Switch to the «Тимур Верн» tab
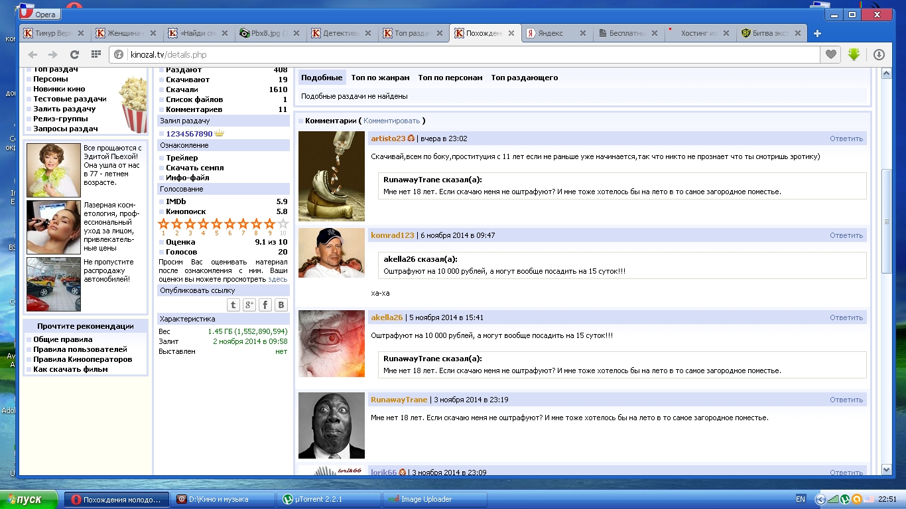906x509 pixels. tap(55, 33)
